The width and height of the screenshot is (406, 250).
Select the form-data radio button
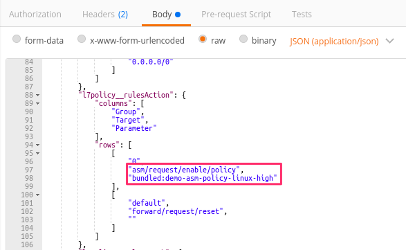(x=17, y=39)
